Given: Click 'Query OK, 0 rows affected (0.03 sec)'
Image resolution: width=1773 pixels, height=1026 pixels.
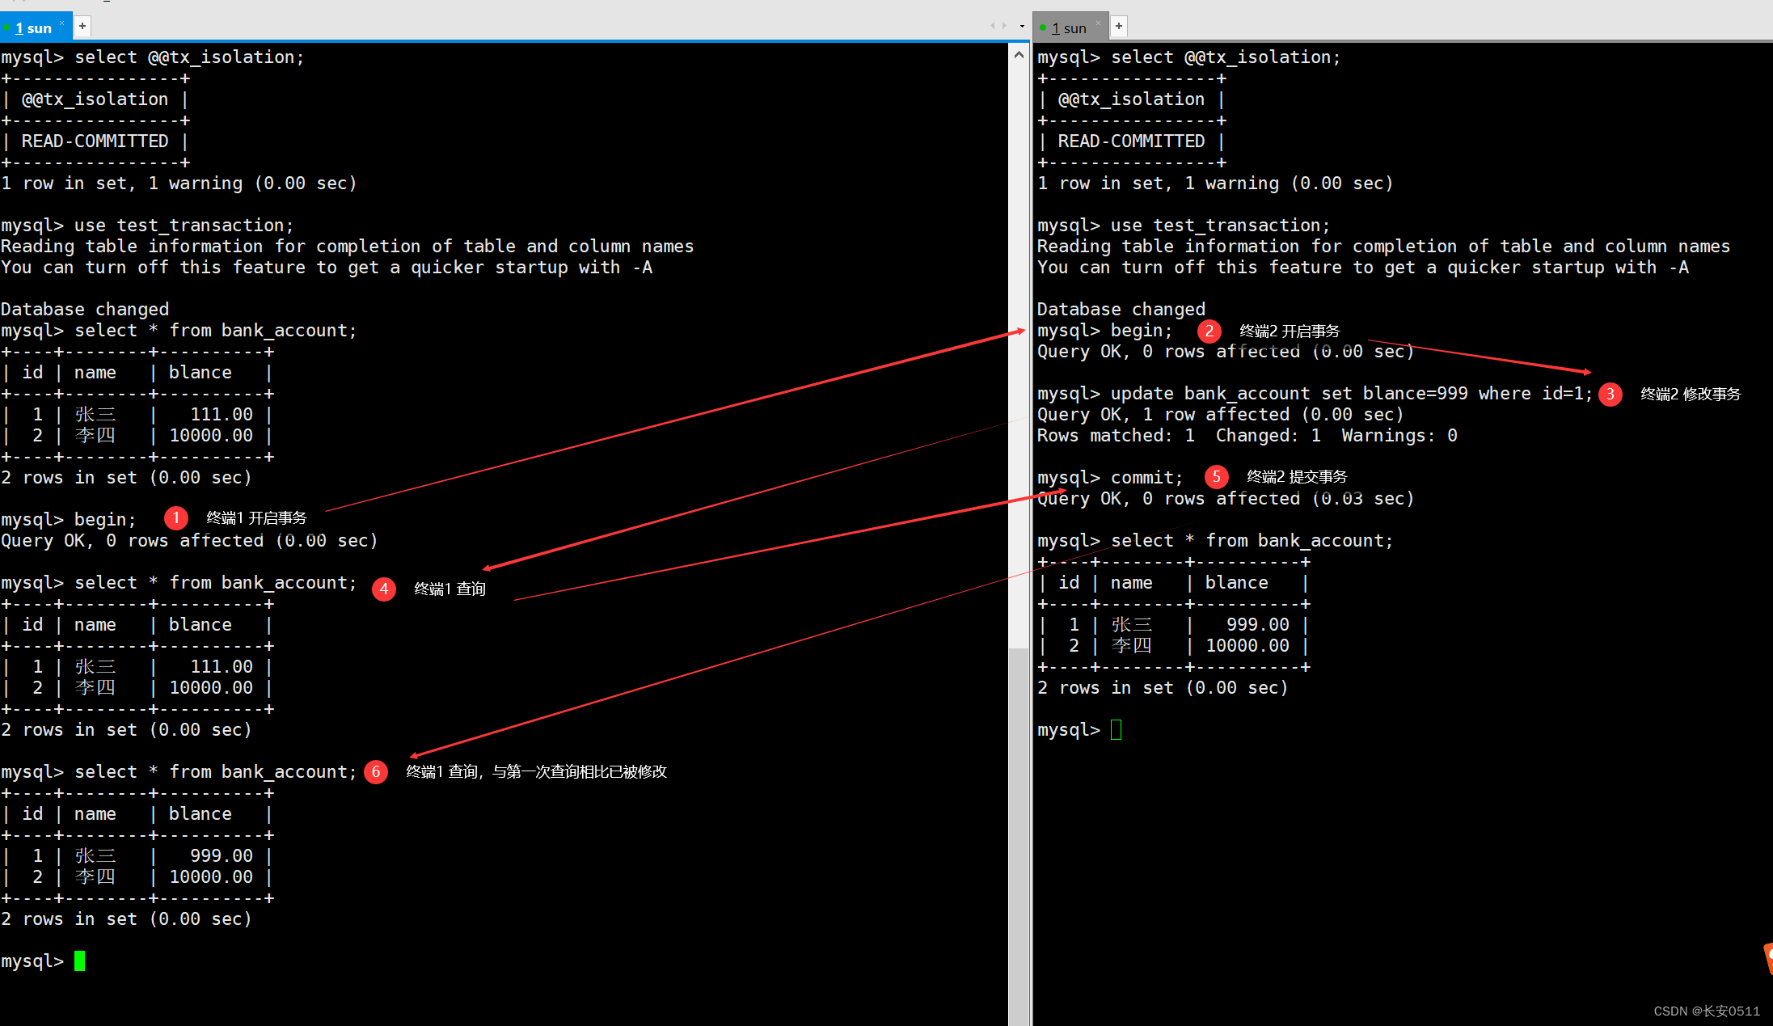Looking at the screenshot, I should tap(1226, 499).
